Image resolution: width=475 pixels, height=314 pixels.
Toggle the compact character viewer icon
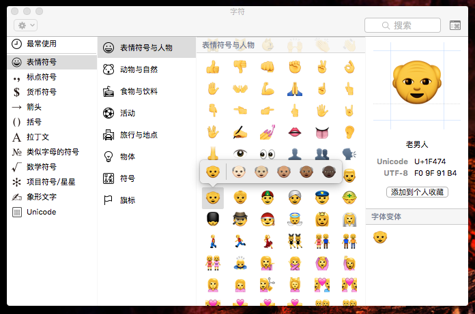tap(455, 25)
